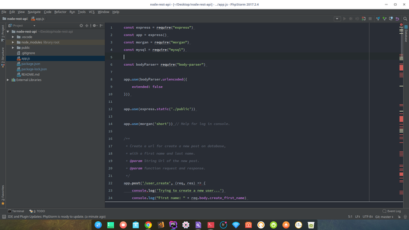Open Google Chrome from the dock
This screenshot has width=409, height=230.
[148, 225]
